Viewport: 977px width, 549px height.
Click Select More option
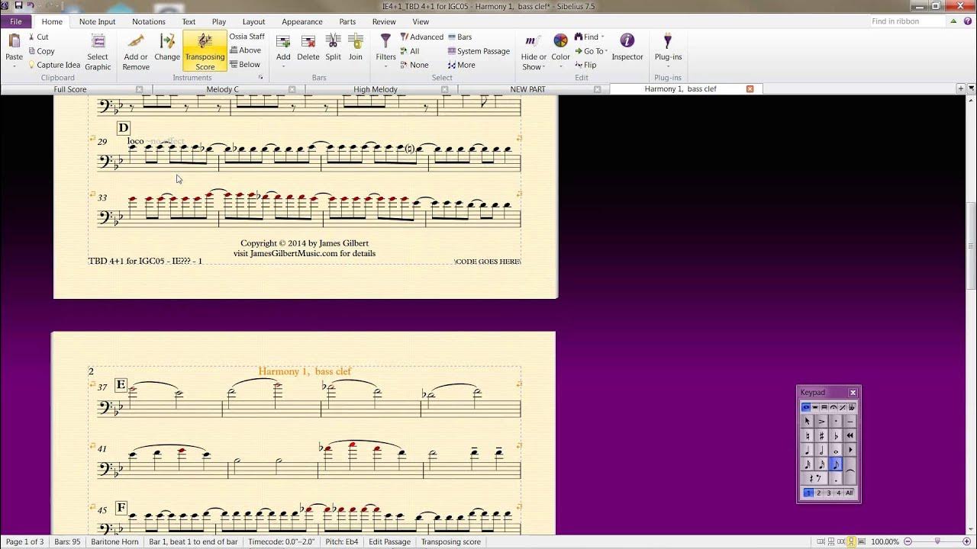point(461,65)
